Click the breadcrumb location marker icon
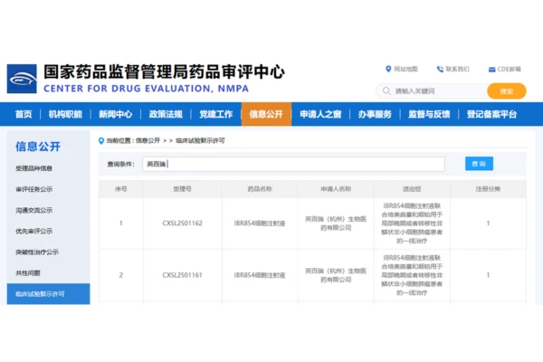543x362 pixels. click(x=100, y=140)
